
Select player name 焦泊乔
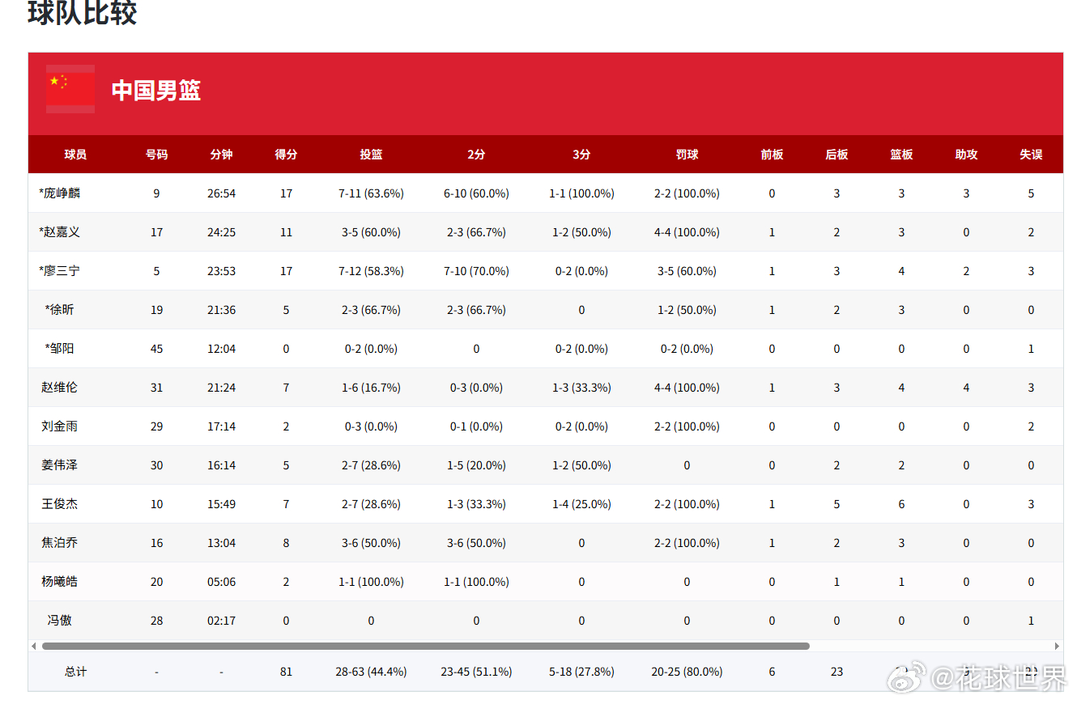(60, 543)
